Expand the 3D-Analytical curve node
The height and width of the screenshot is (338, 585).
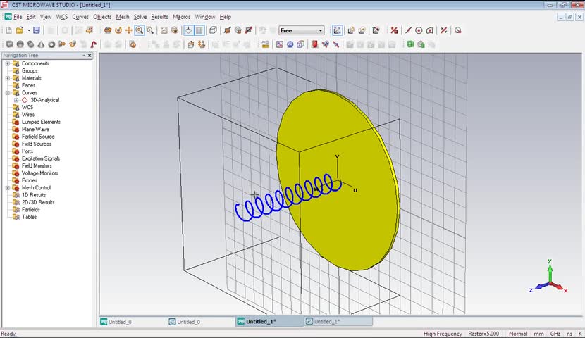[x=16, y=100]
